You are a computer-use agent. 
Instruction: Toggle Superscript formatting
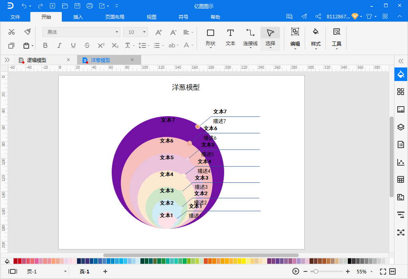pos(101,46)
